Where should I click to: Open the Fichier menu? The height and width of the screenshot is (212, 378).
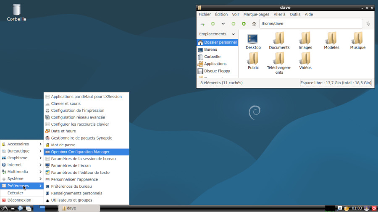[205, 14]
